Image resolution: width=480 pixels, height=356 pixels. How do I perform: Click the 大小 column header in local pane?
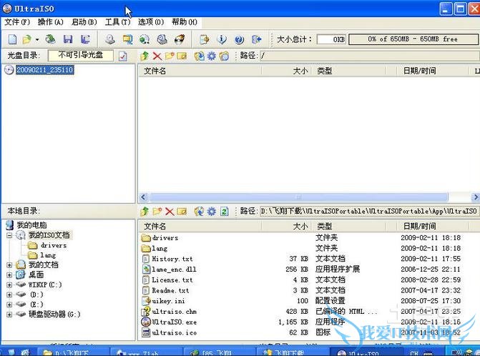287,227
